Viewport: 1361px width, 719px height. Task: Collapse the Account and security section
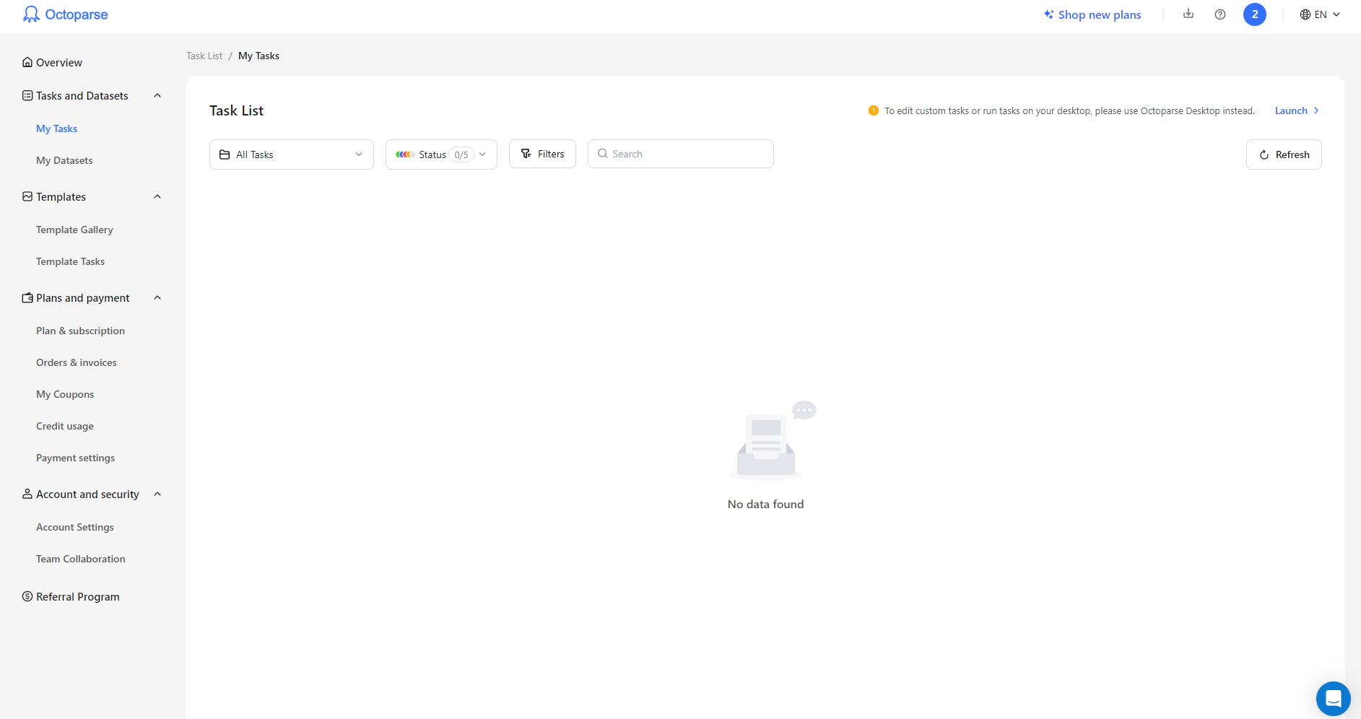pyautogui.click(x=157, y=494)
